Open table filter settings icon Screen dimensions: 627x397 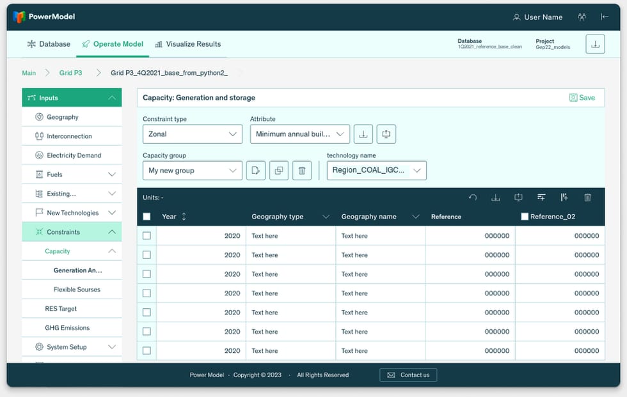(x=541, y=198)
